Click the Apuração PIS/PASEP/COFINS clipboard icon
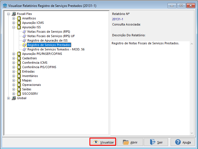Viewport: 198px width, 149px height. [x=19, y=54]
